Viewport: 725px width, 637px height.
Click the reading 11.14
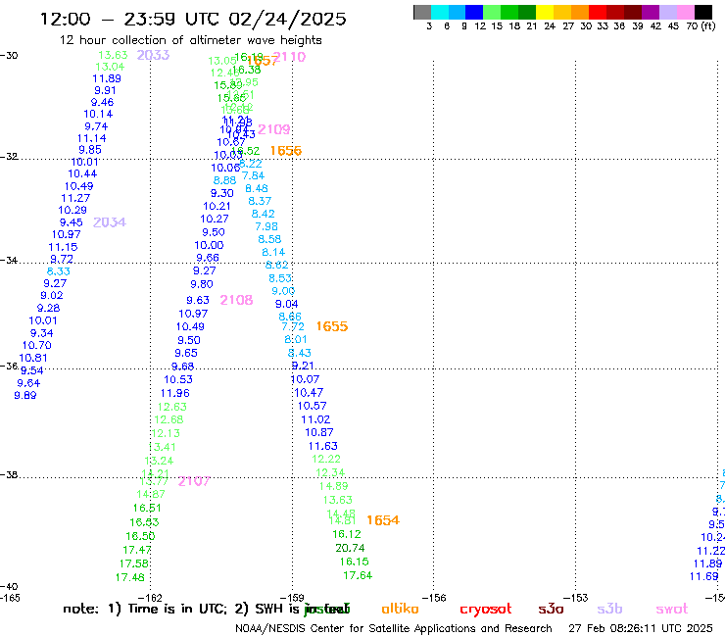92,138
